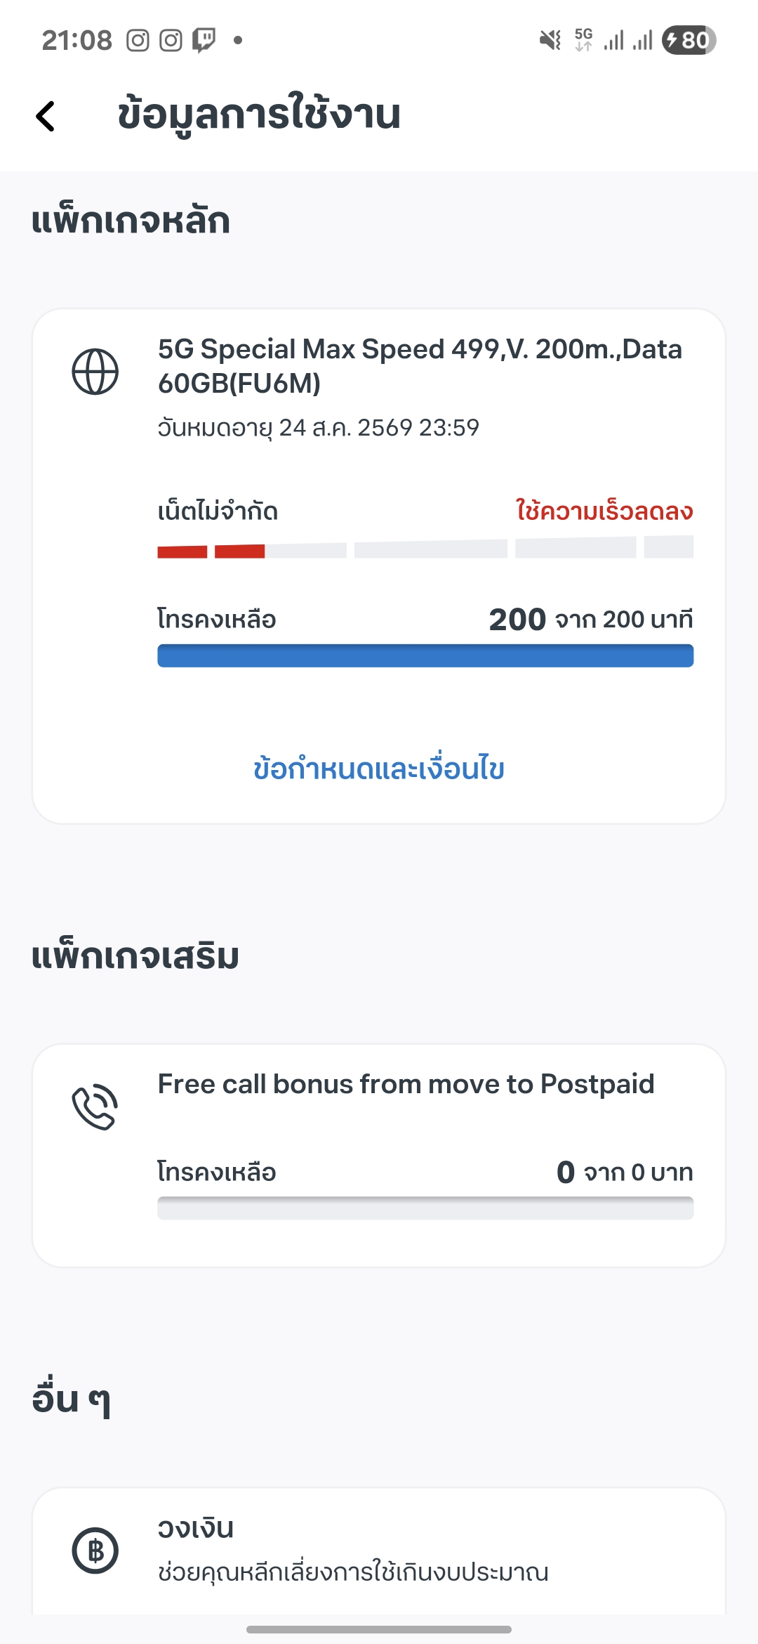758x1644 pixels.
Task: Open the วงเงิน credit limit card
Action: coord(379,1549)
